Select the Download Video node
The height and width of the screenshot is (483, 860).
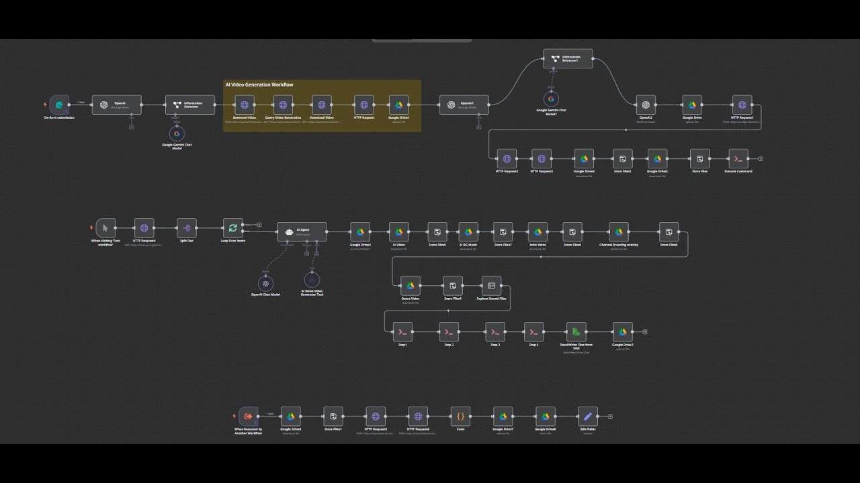pyautogui.click(x=321, y=105)
